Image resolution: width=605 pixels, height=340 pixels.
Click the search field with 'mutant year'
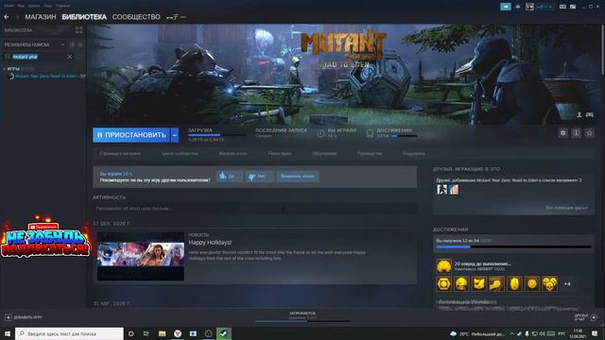(x=39, y=57)
